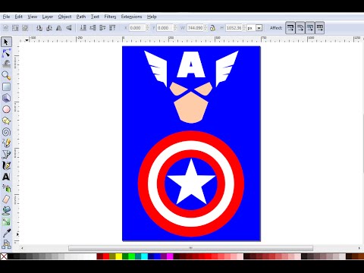Screen dimensions: 364x273
Task: Click the X position field
Action: coord(137,28)
